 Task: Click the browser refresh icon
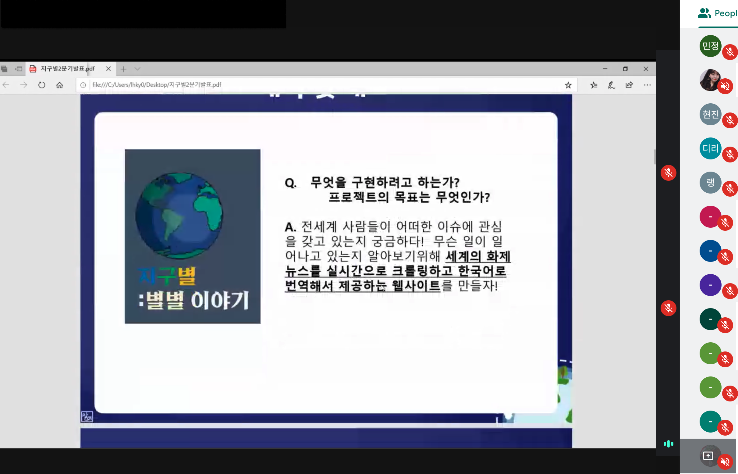pos(41,85)
